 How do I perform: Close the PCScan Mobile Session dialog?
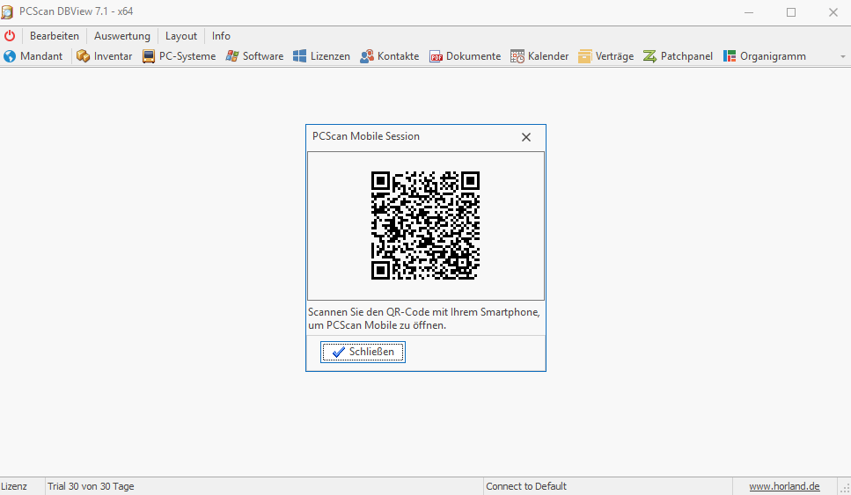point(526,137)
